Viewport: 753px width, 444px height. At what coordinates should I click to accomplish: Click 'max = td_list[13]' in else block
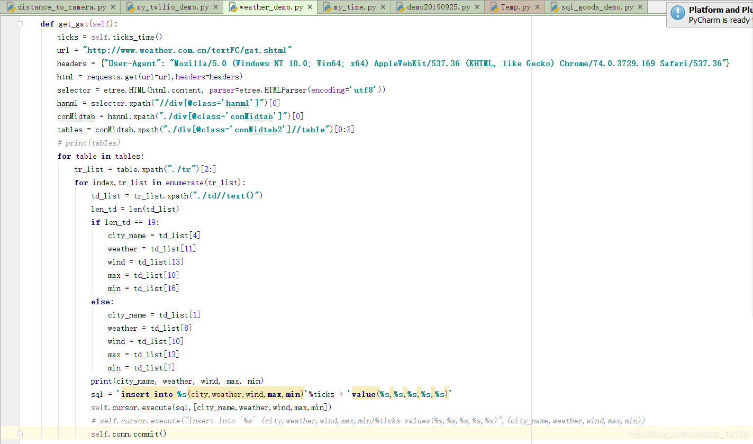143,355
